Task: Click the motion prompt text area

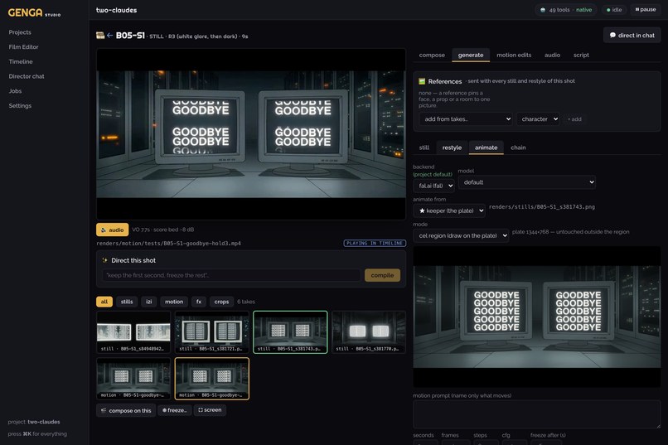Action: coord(537,414)
